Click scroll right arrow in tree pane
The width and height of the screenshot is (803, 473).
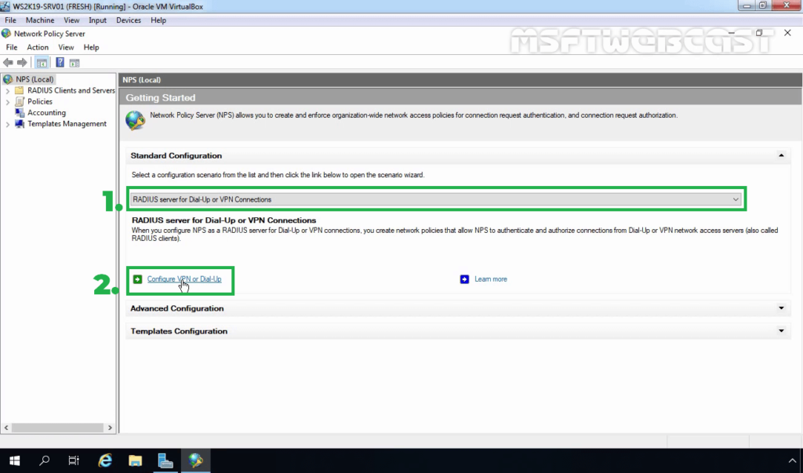(110, 428)
